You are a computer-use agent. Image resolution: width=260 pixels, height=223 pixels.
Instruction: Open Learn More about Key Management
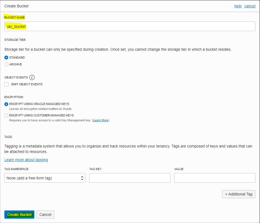[100, 120]
